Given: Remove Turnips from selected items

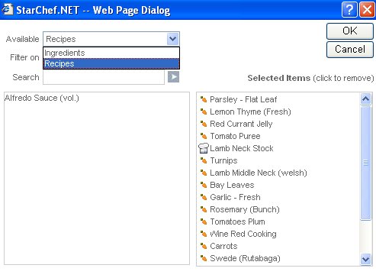Looking at the screenshot, I should (x=223, y=160).
